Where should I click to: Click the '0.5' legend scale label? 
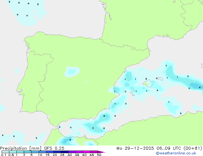point(11,155)
